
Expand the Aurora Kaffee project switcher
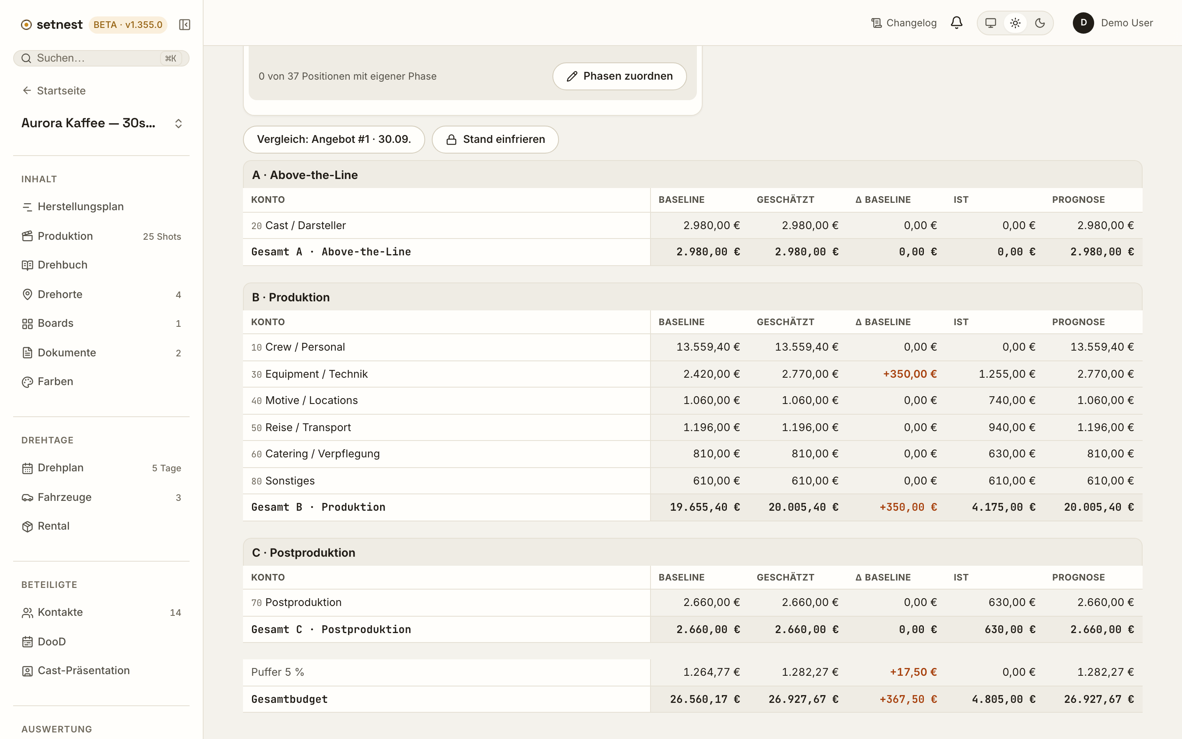[101, 123]
